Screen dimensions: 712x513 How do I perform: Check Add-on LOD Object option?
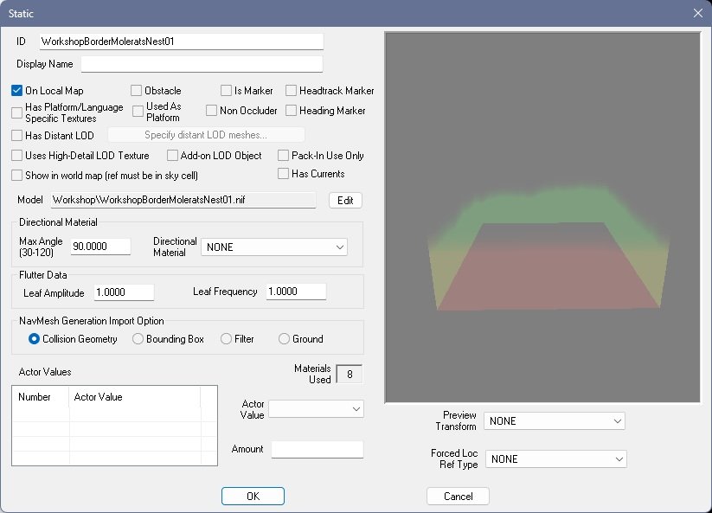coord(172,155)
